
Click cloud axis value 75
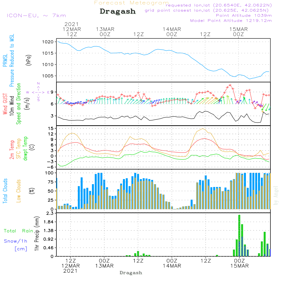(51, 182)
